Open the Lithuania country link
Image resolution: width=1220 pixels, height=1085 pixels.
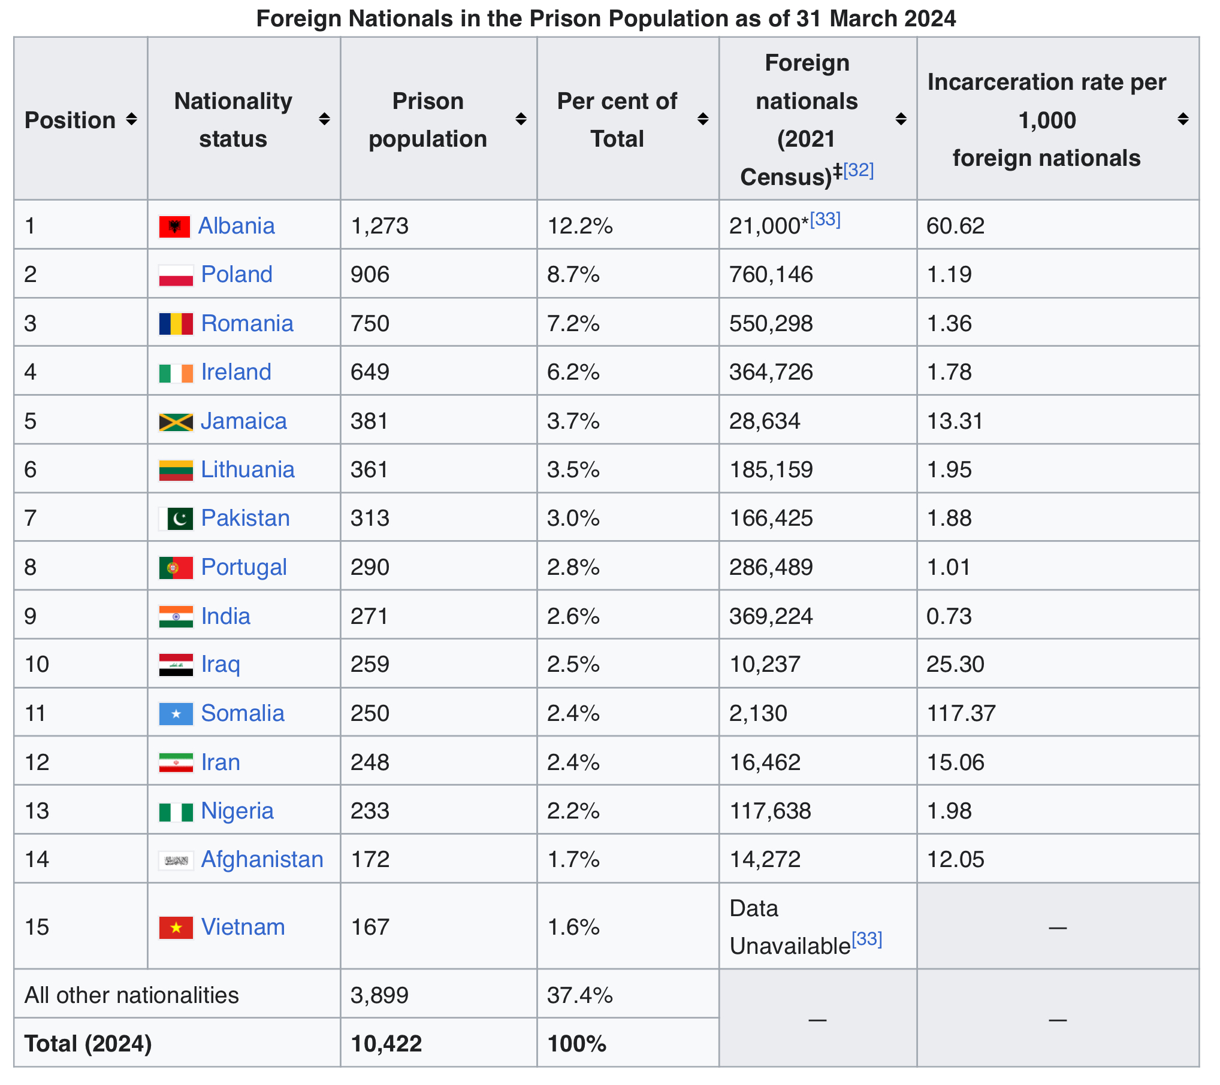247,470
